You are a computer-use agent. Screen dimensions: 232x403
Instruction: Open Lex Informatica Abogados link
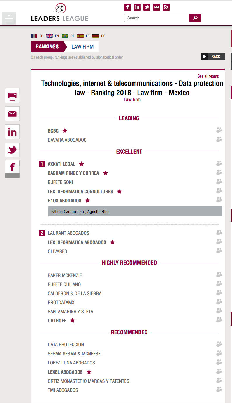click(x=77, y=242)
